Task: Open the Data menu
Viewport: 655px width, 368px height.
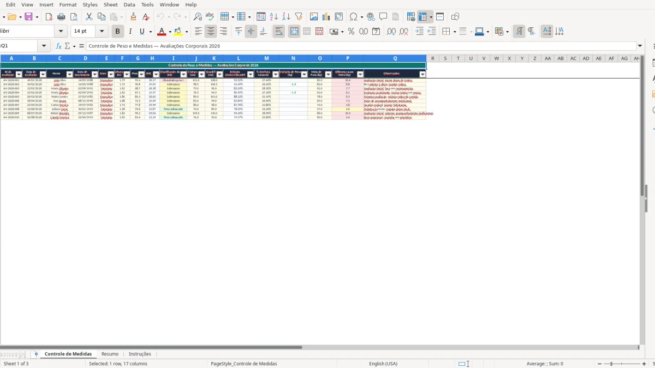Action: pyautogui.click(x=129, y=4)
